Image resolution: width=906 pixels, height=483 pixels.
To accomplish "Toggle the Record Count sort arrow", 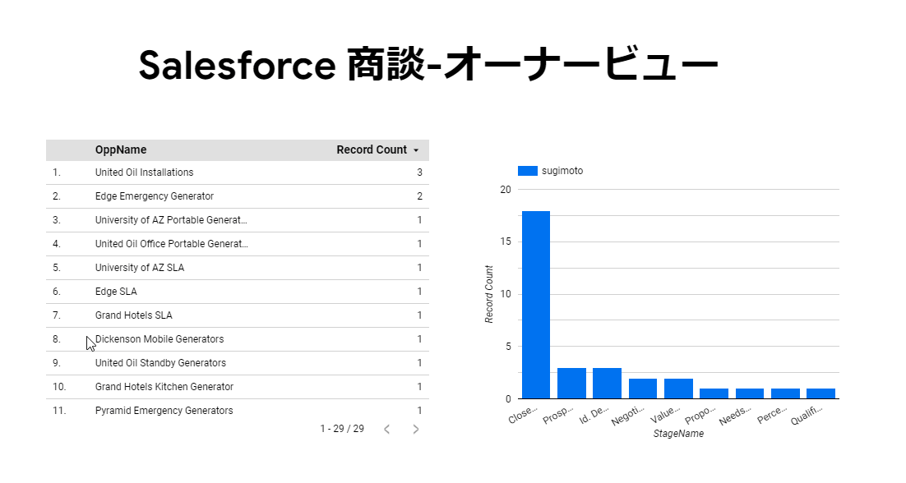I will [x=416, y=150].
